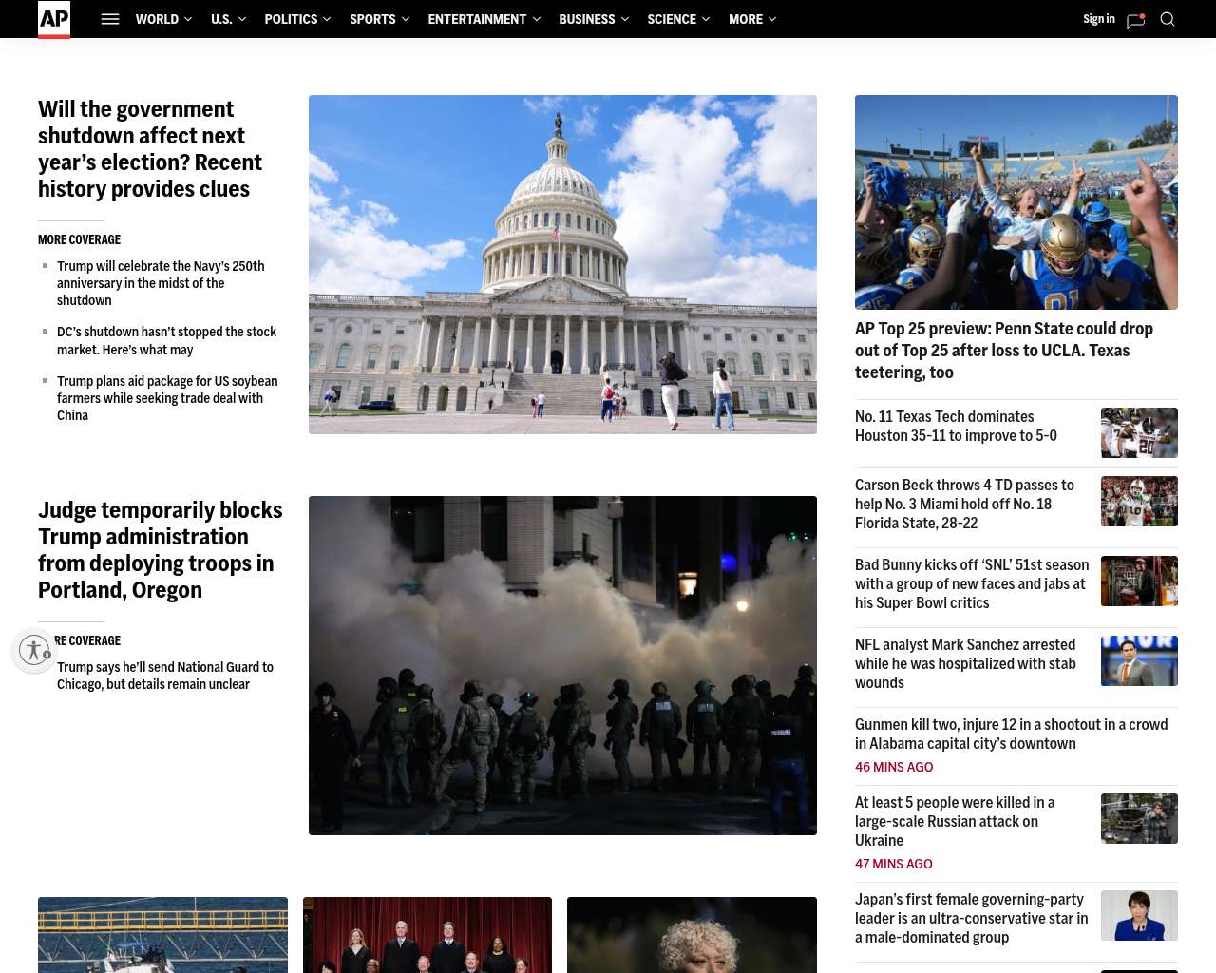Open the notifications chat icon
This screenshot has height=973, width=1216.
(x=1135, y=20)
